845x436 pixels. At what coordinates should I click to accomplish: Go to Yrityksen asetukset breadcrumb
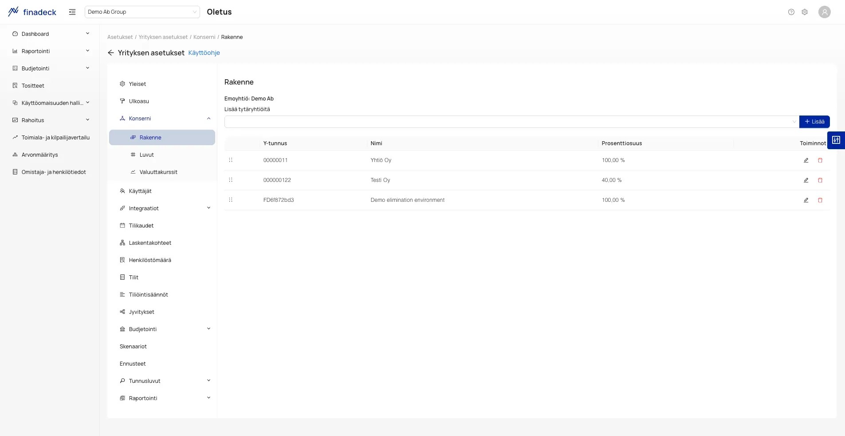coord(163,37)
